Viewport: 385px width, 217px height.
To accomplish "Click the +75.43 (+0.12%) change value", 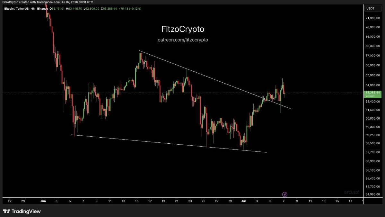I will click(130, 9).
